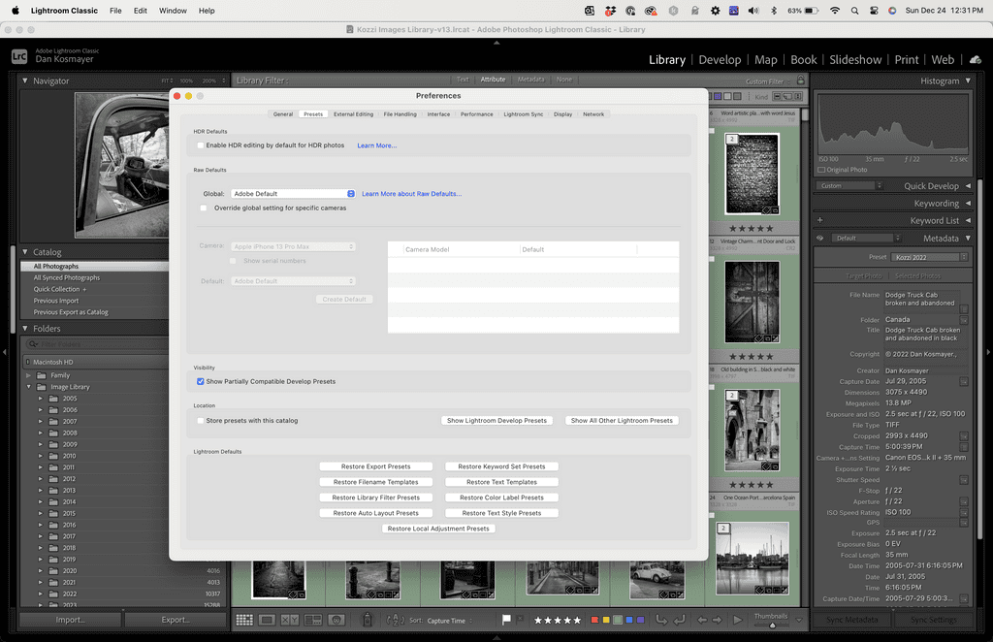The height and width of the screenshot is (642, 993).
Task: Select the Painter spray can tool
Action: pos(368,621)
